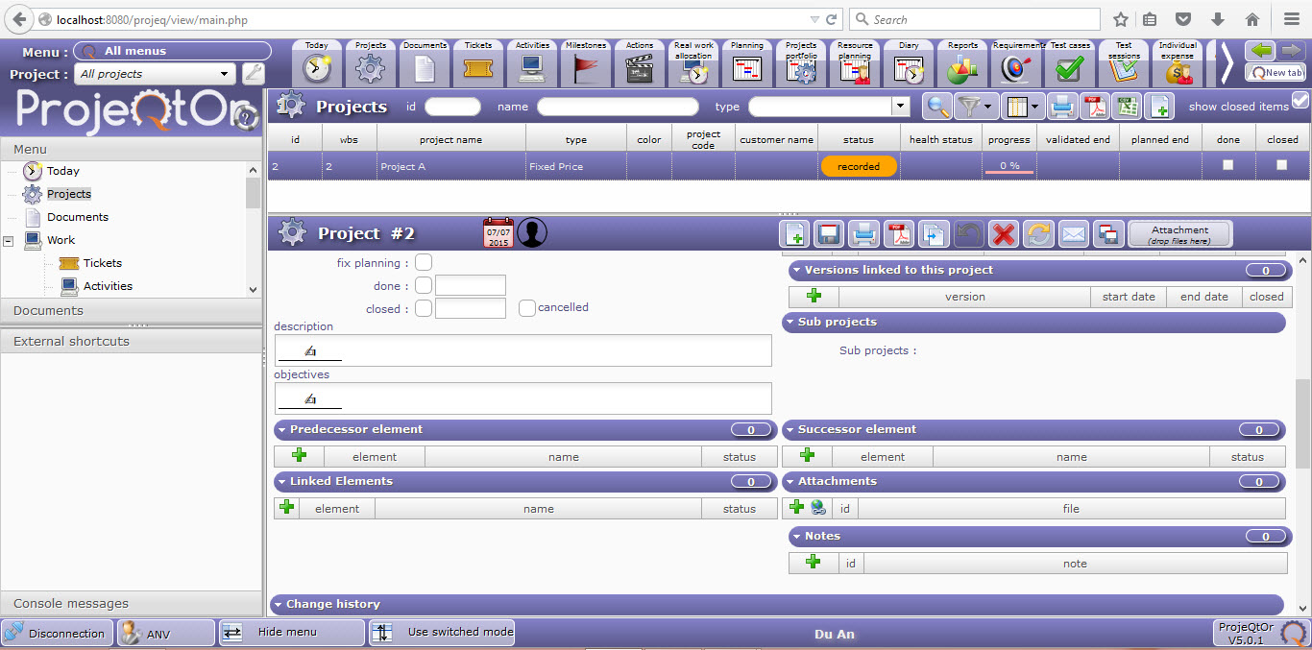Open the Tickets module from the top toolbar

[x=478, y=63]
